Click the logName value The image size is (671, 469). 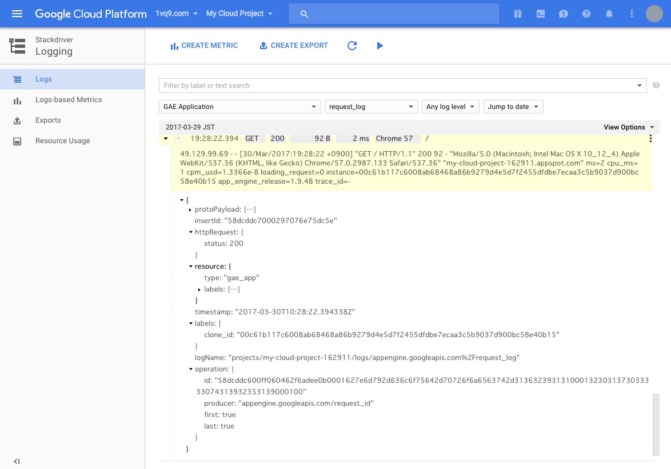tap(374, 358)
